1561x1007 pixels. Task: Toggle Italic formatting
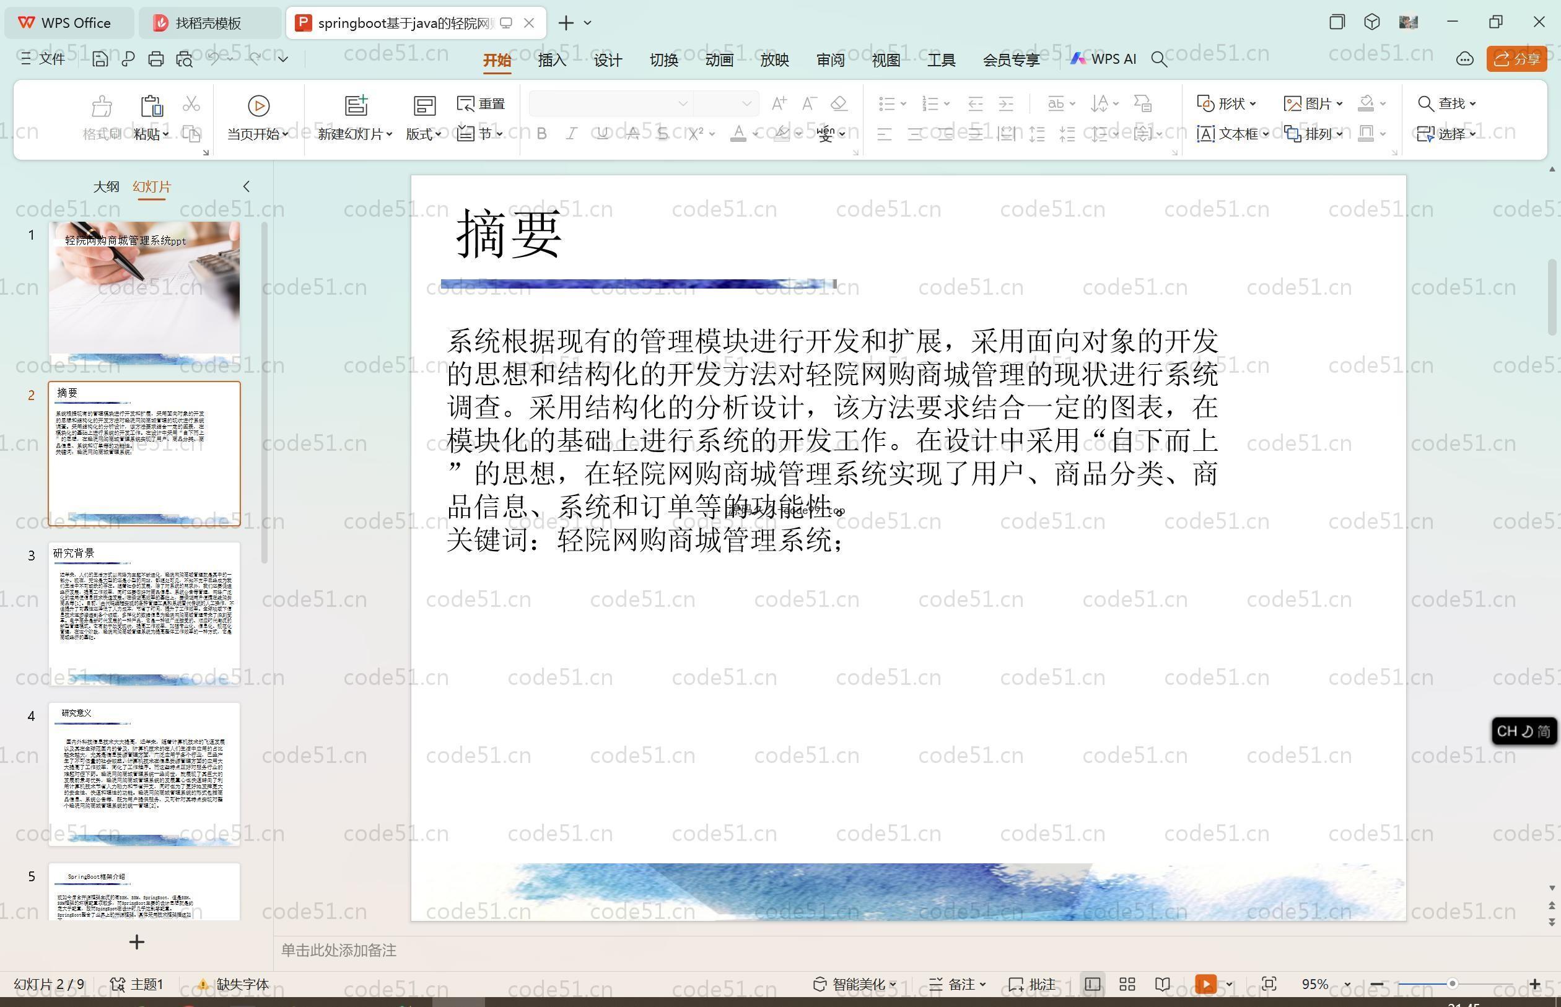click(x=572, y=134)
